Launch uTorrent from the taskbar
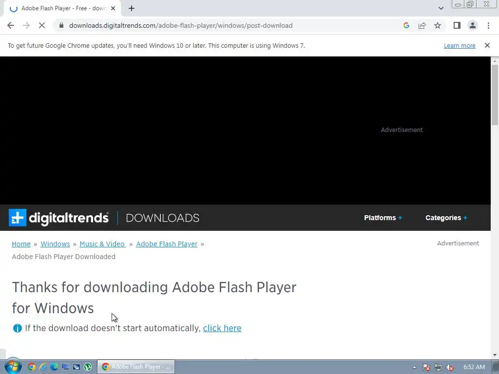 click(x=88, y=367)
